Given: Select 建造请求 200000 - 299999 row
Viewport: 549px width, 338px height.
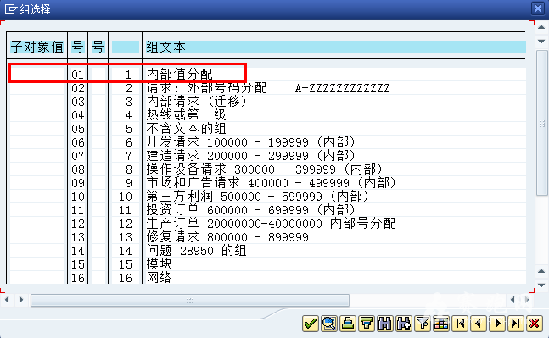Looking at the screenshot, I should pos(268,156).
